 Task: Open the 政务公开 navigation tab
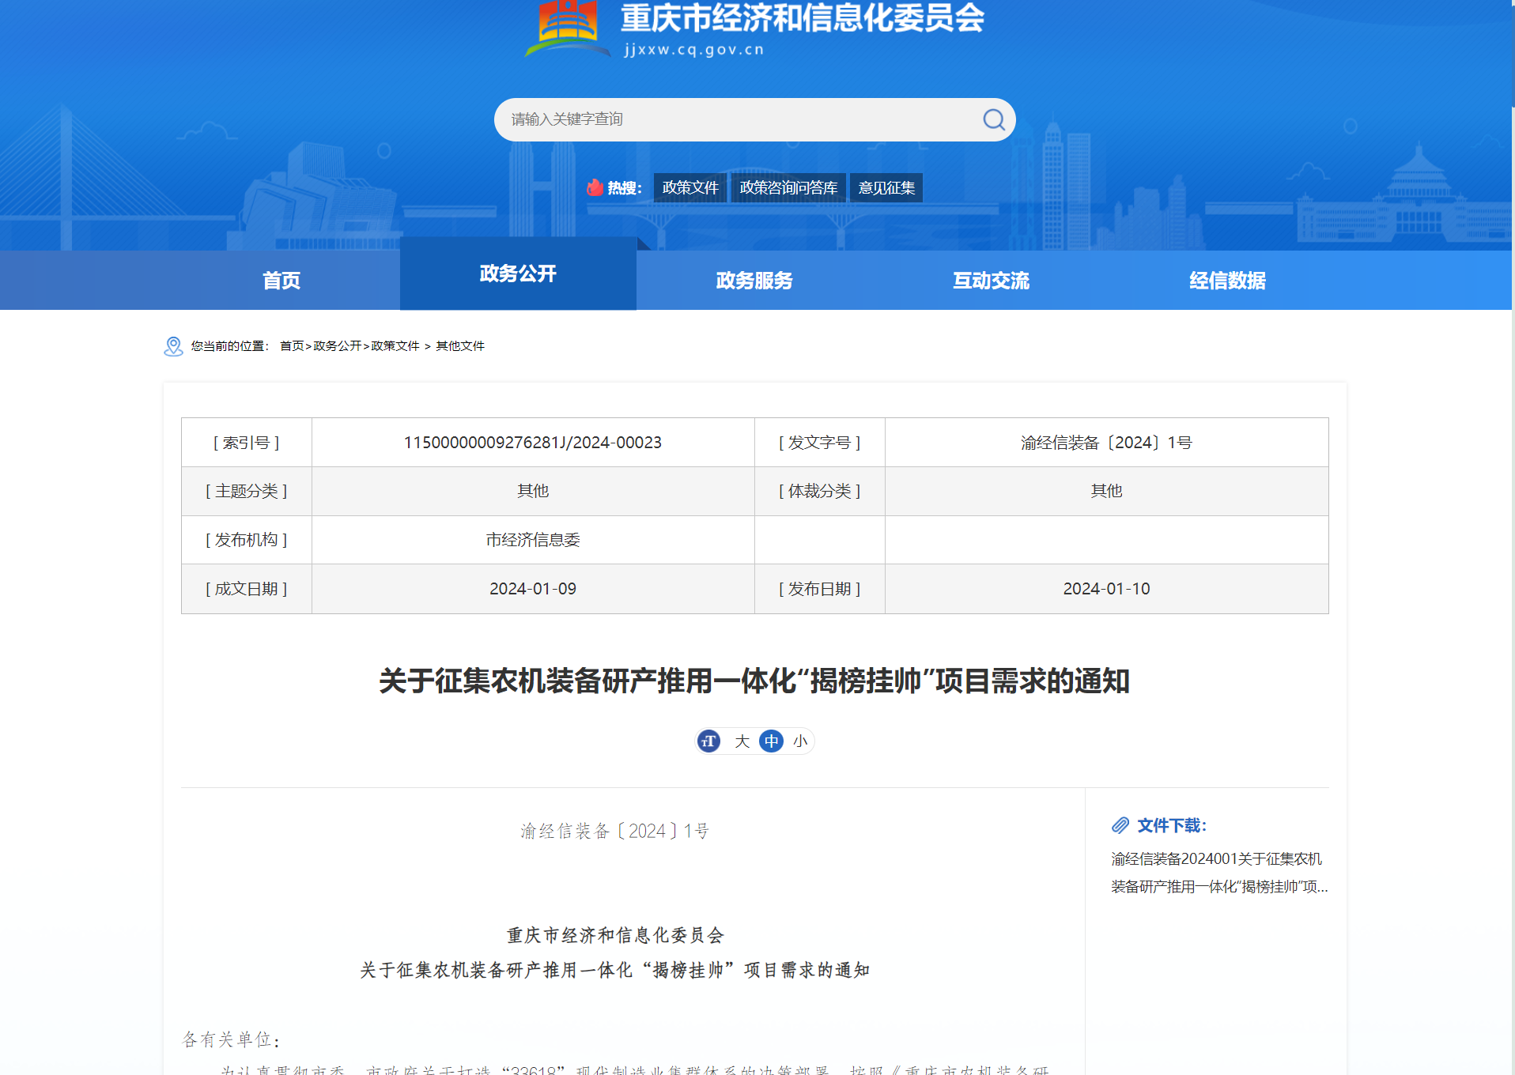(518, 273)
